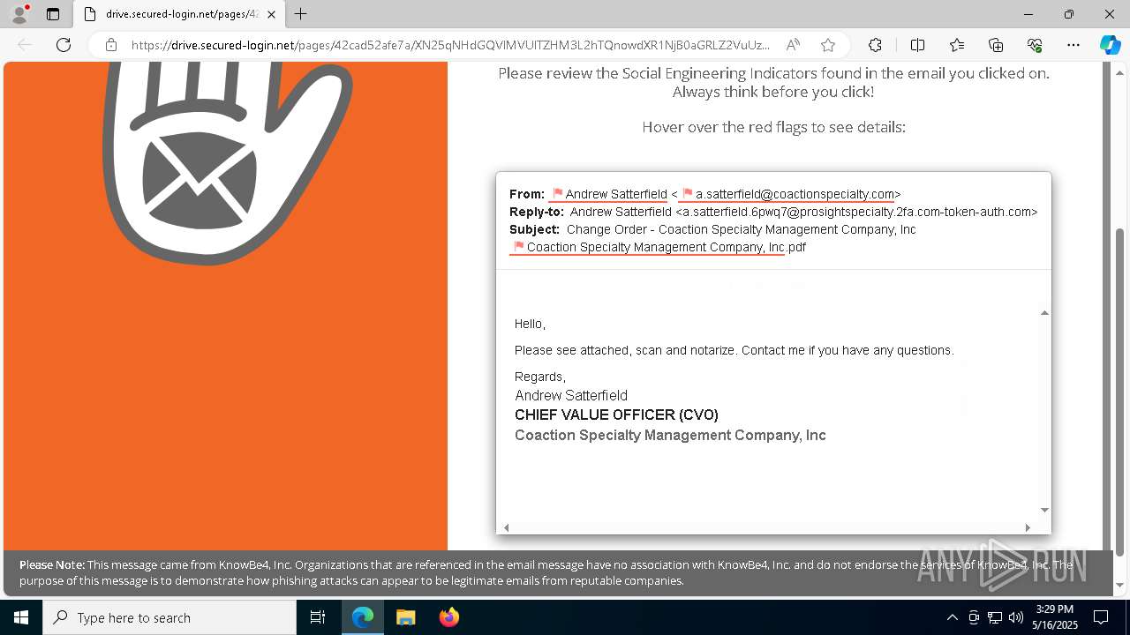The image size is (1130, 635).
Task: Click red flag next to PDF attachment
Action: tap(518, 246)
